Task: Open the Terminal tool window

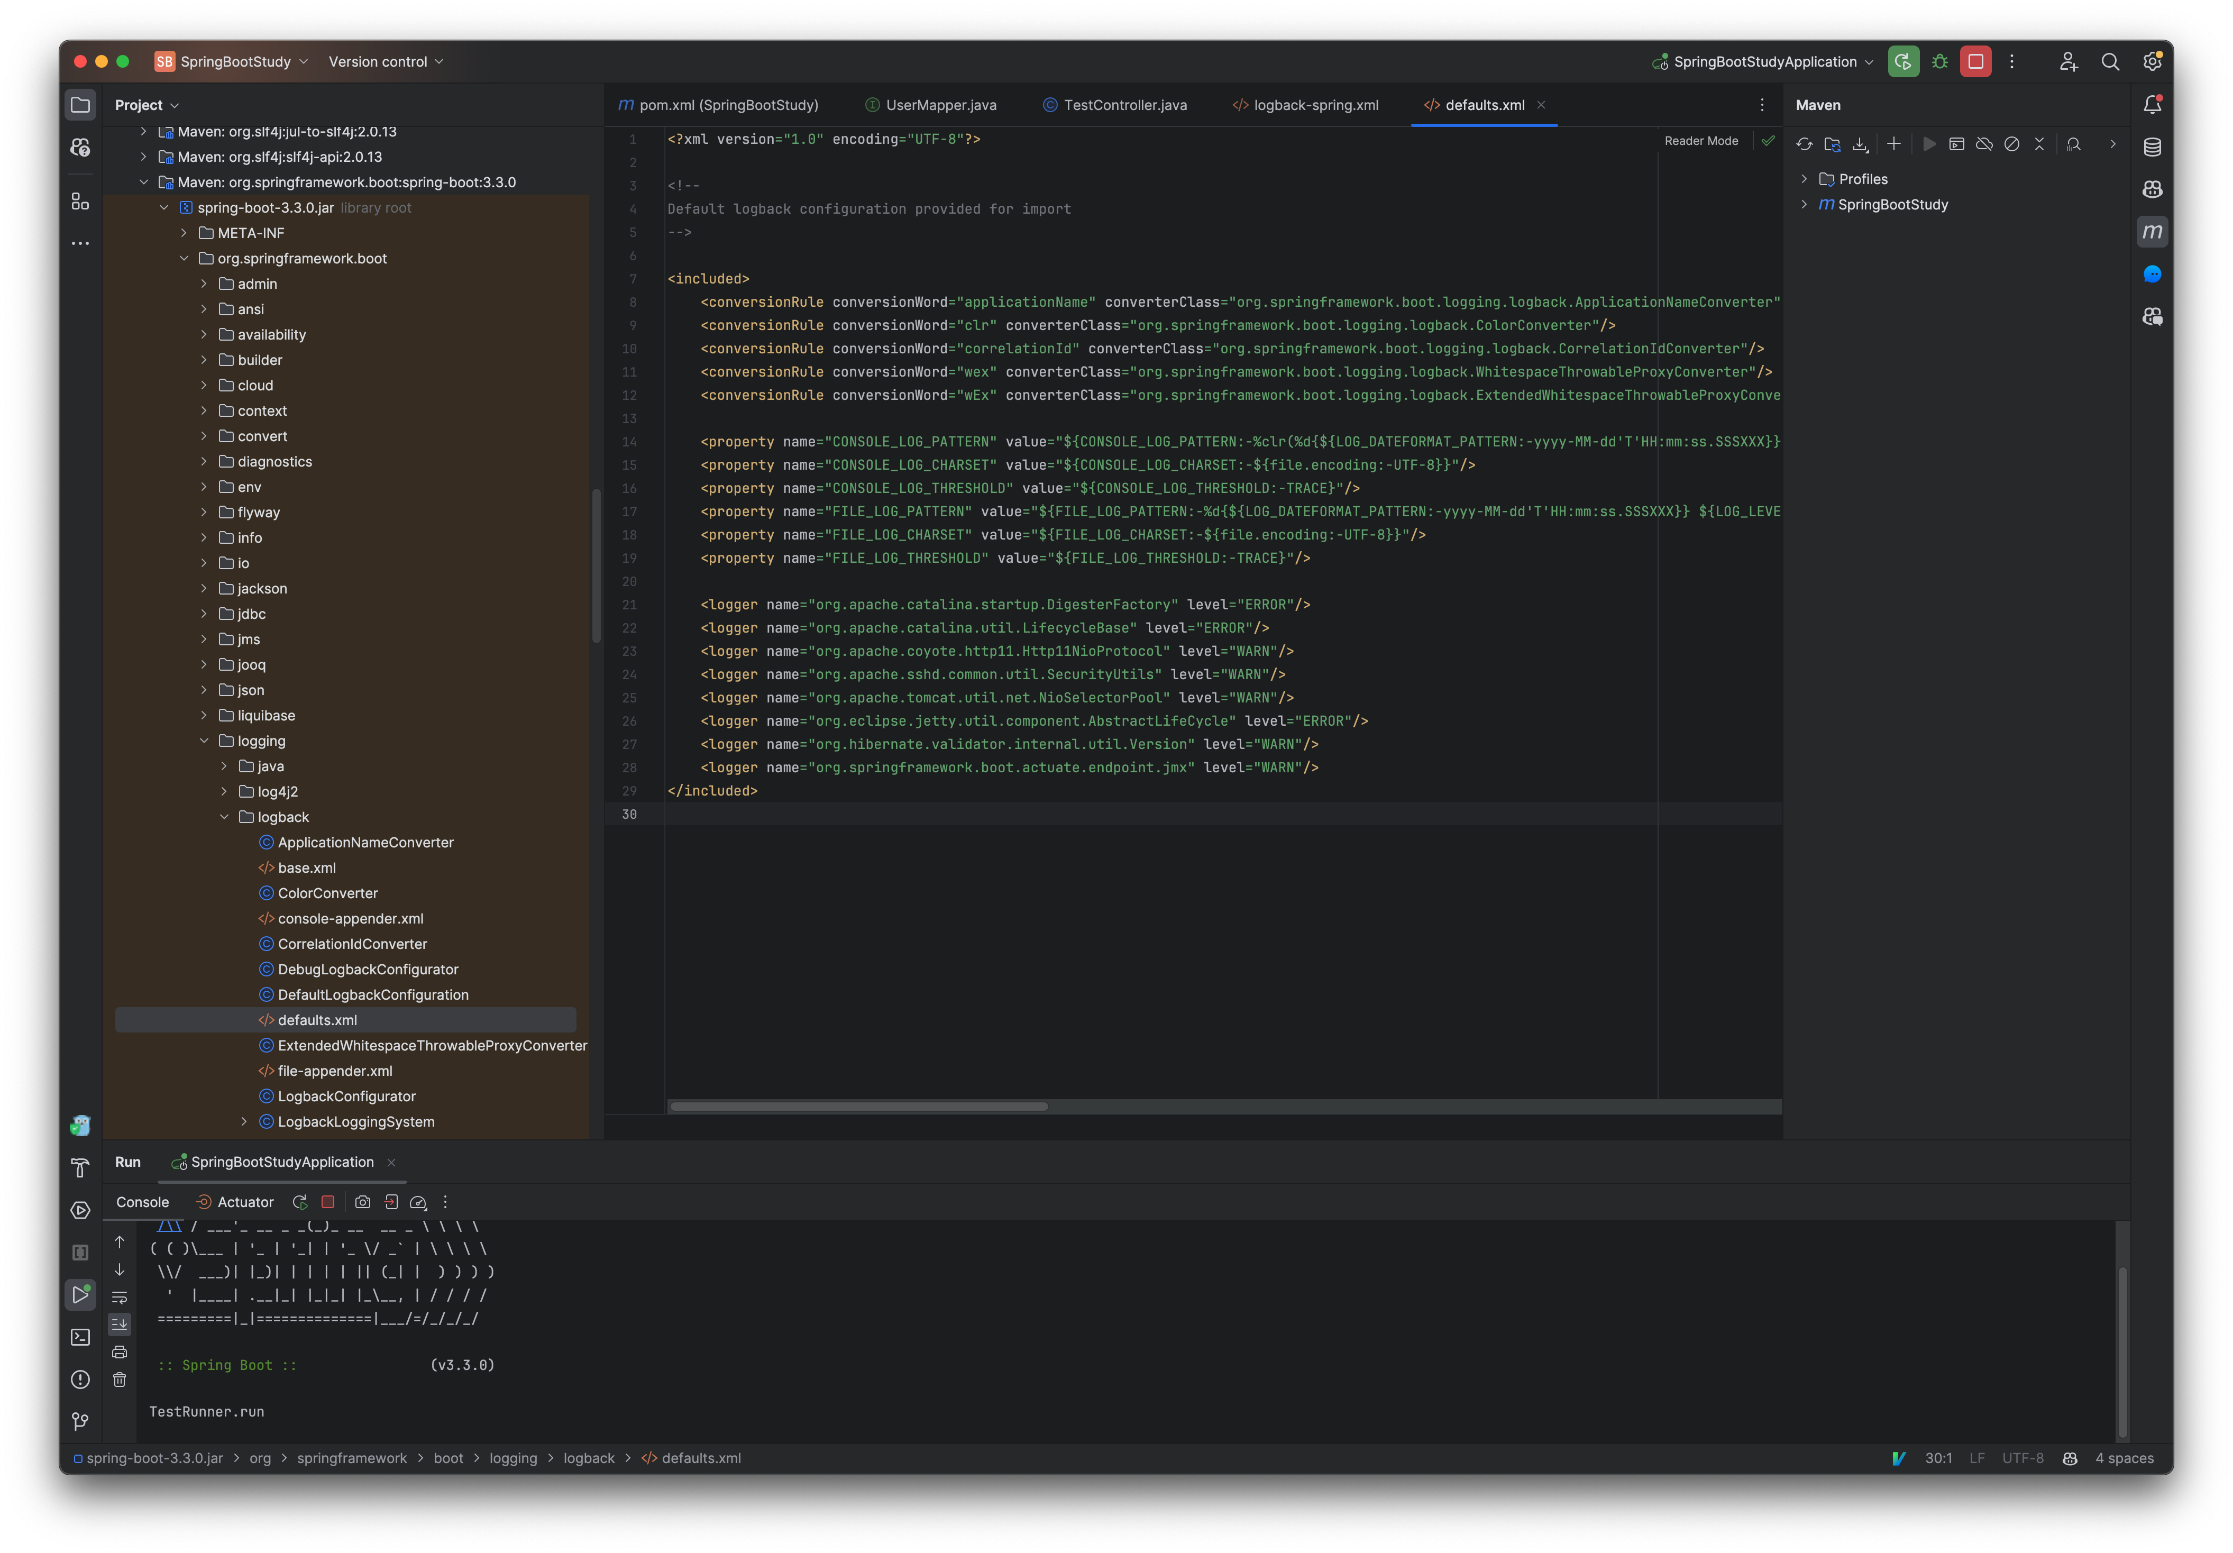Action: [80, 1337]
